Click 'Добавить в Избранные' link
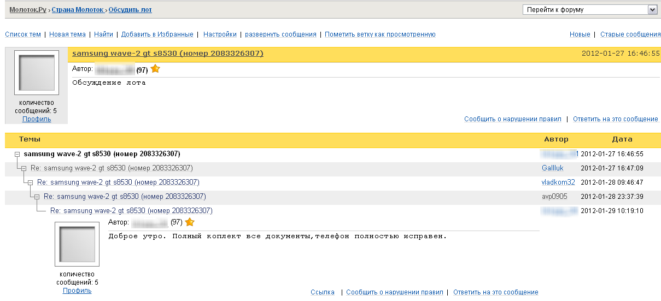Viewport: 661px width, 301px height. (x=157, y=34)
